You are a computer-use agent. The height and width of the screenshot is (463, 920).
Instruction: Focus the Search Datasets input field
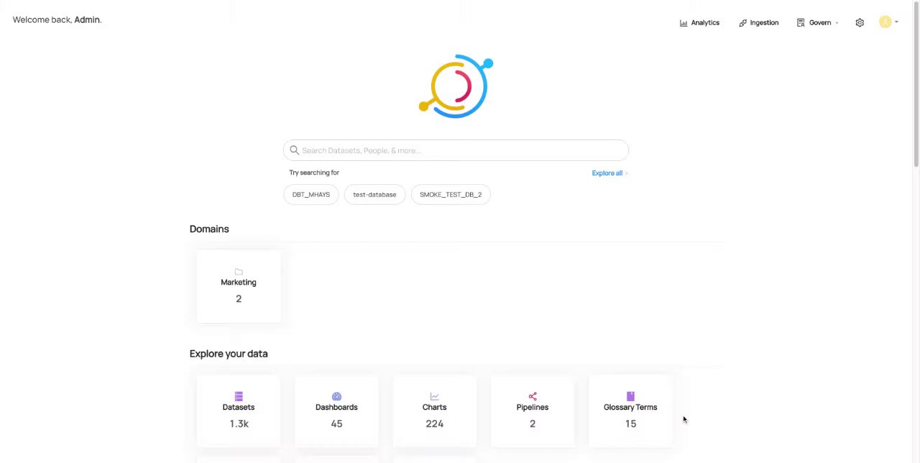(x=460, y=150)
